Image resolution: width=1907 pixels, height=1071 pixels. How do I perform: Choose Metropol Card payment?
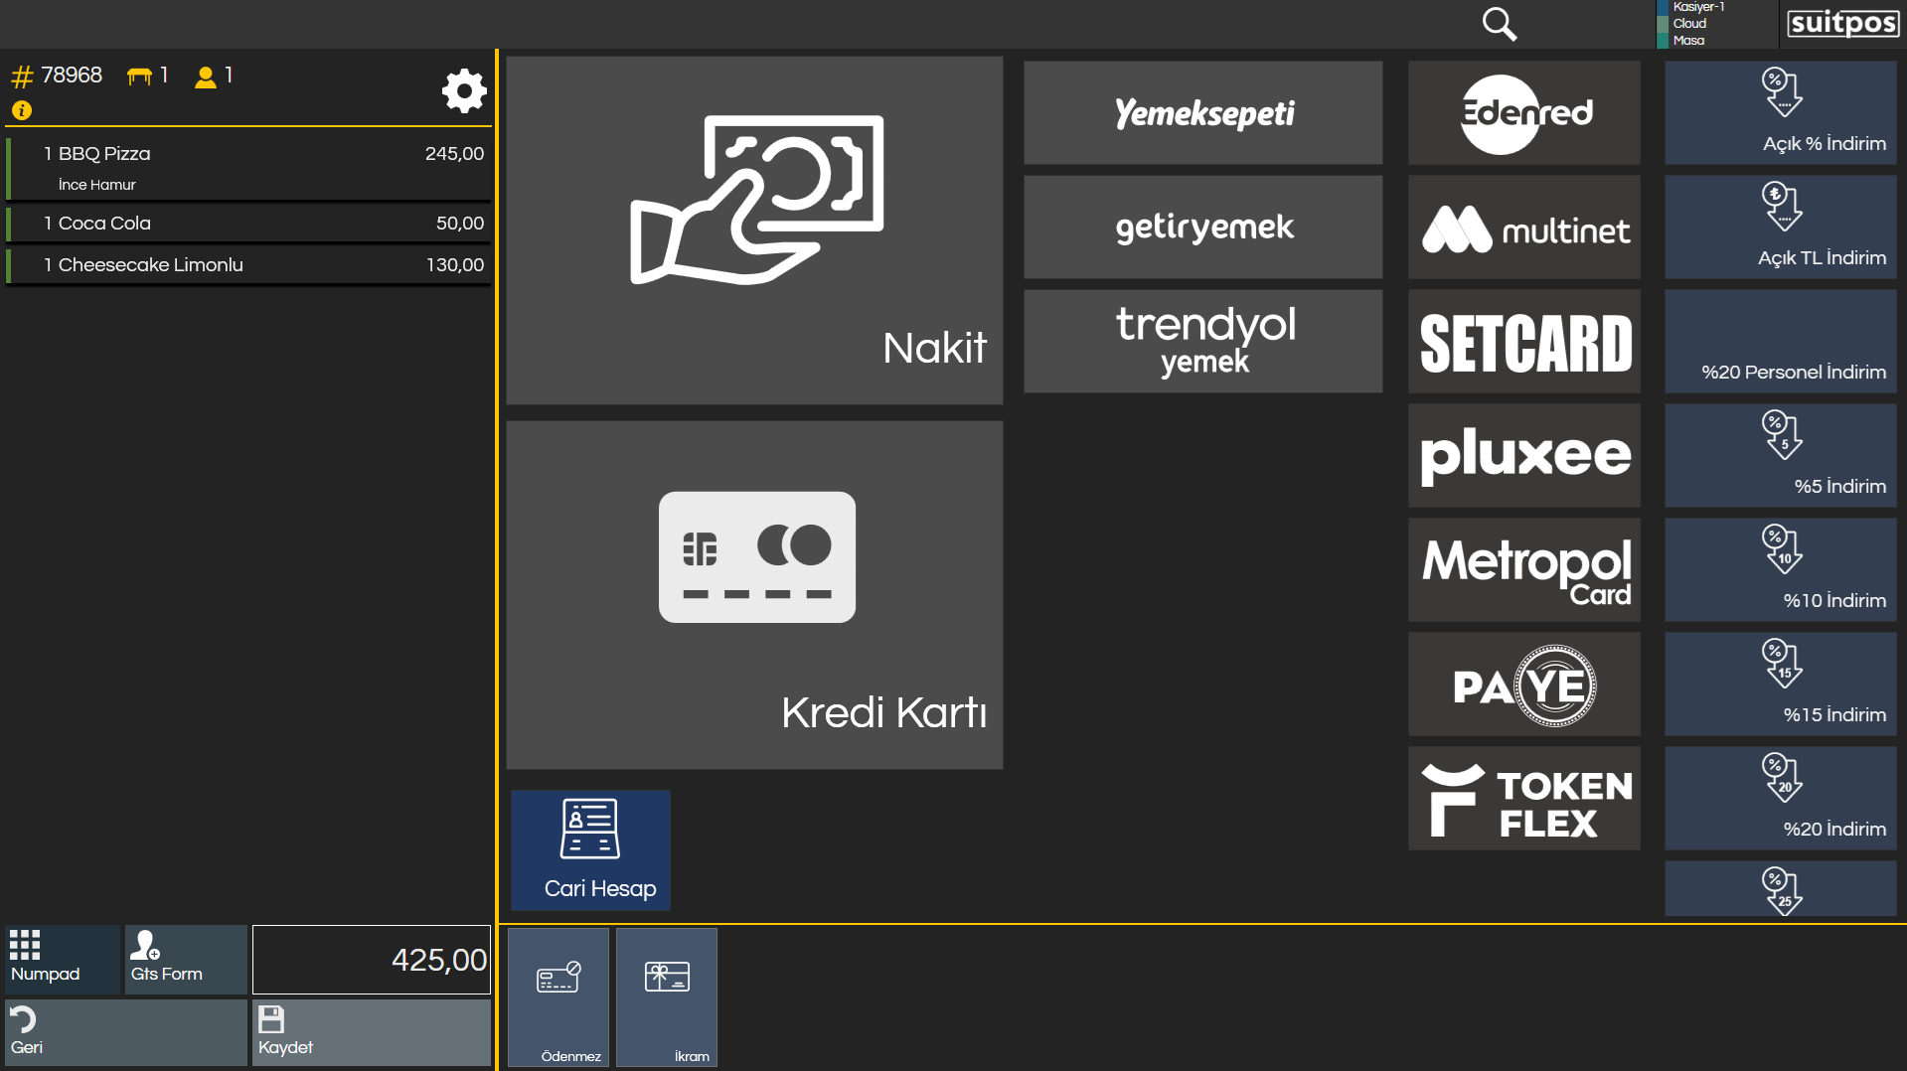[1524, 570]
